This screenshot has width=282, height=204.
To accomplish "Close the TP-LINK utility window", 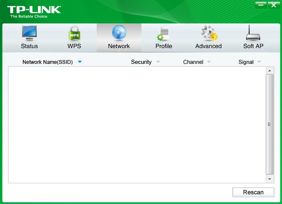I will (x=273, y=5).
